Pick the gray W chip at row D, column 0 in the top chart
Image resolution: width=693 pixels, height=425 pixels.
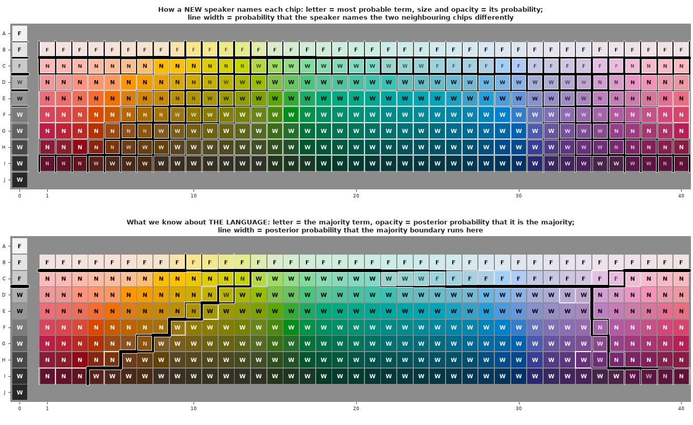click(x=20, y=82)
